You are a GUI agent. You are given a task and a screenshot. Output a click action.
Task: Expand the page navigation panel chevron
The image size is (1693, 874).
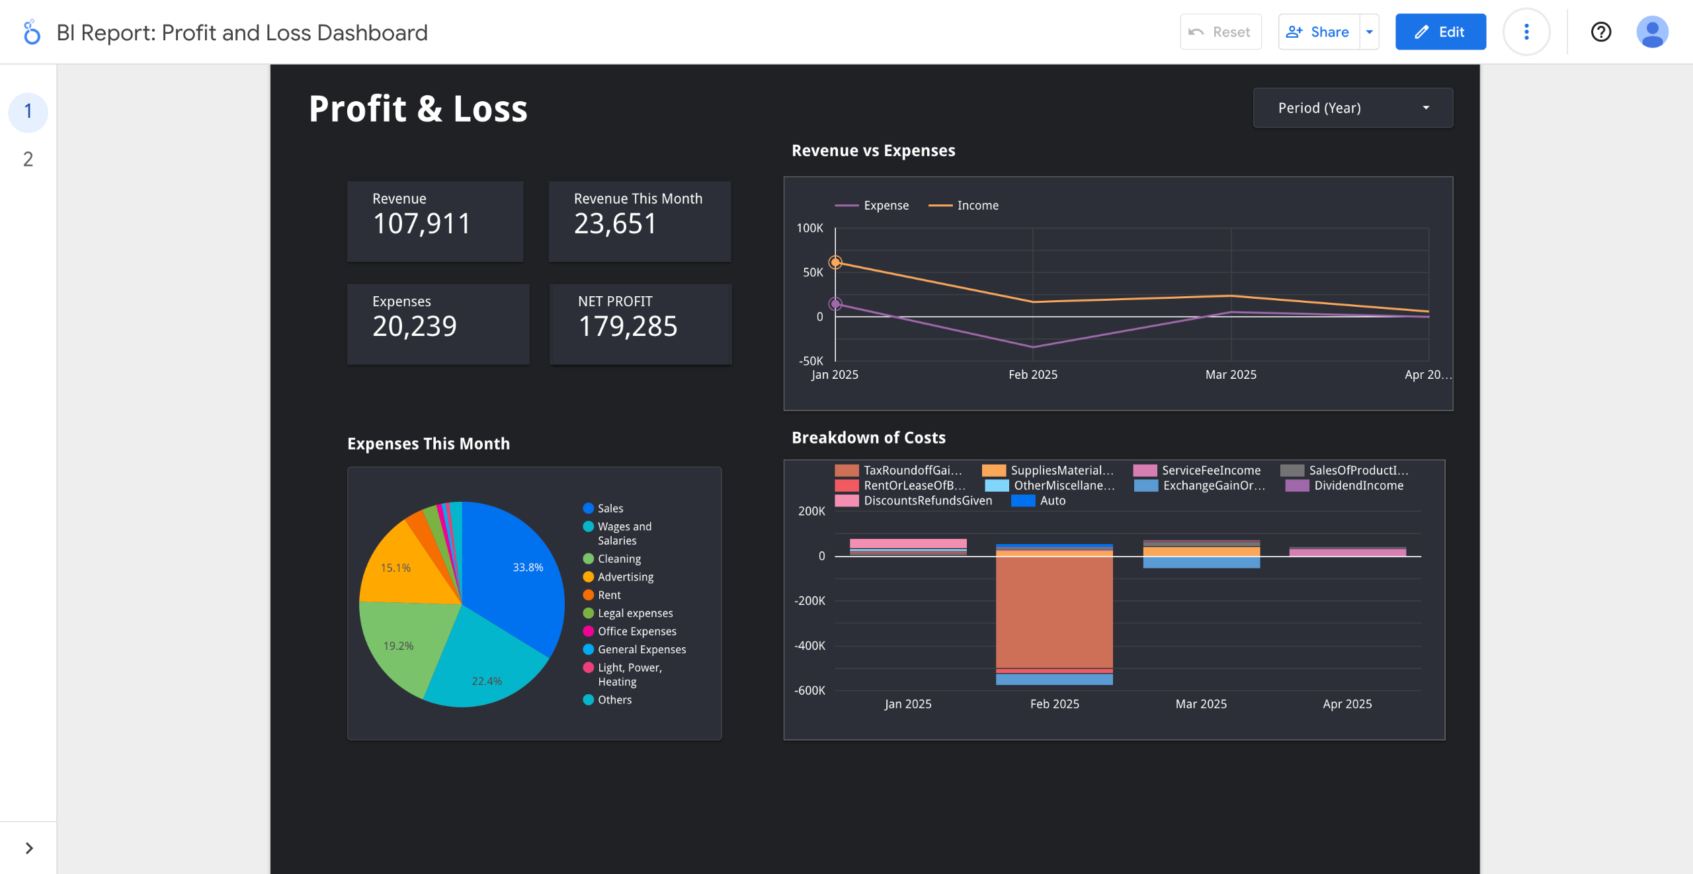[x=28, y=848]
